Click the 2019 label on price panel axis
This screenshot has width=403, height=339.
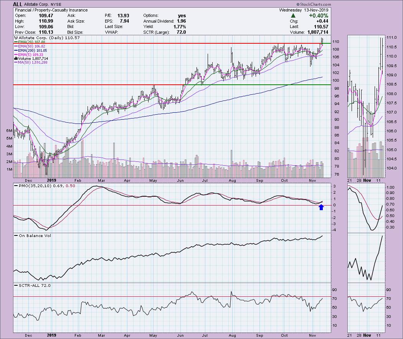[51, 180]
